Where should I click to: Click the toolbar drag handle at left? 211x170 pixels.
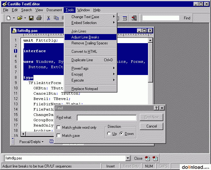pos(3,18)
